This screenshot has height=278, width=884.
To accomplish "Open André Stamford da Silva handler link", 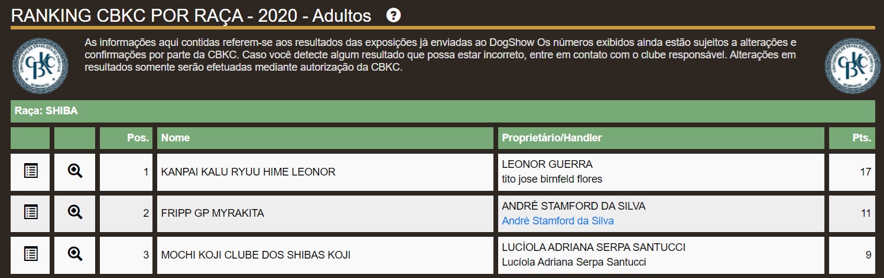I will [557, 221].
